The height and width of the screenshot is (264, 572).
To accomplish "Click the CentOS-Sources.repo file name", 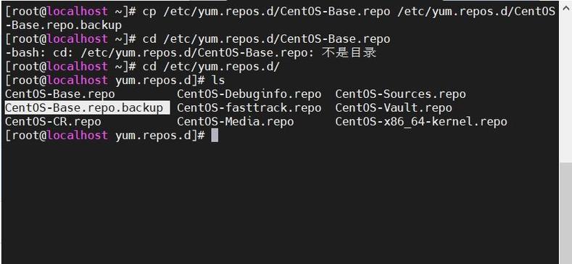I will click(x=401, y=94).
